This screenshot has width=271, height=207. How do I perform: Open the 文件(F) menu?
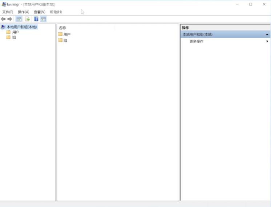(x=8, y=12)
